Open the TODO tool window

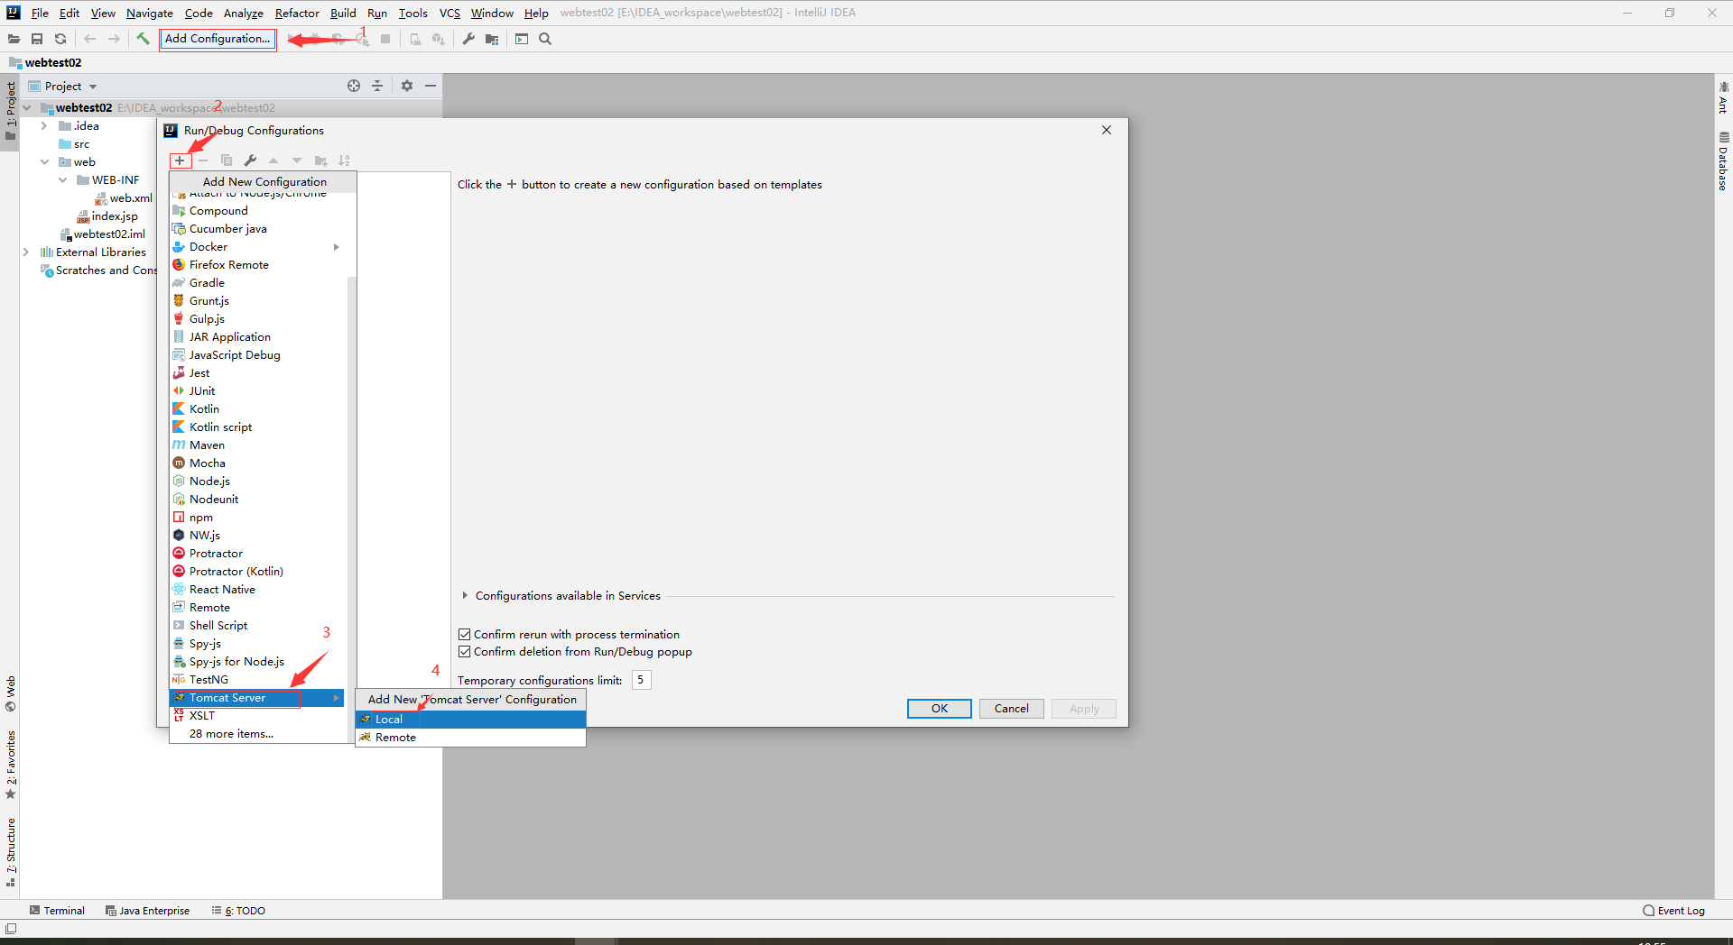(239, 910)
